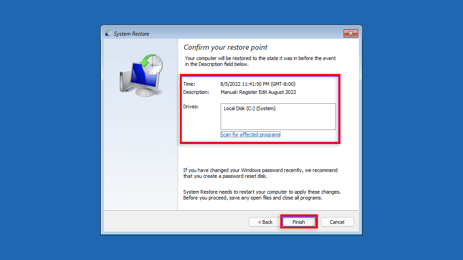Image resolution: width=463 pixels, height=260 pixels.
Task: Go back with the < Back button
Action: (x=265, y=222)
